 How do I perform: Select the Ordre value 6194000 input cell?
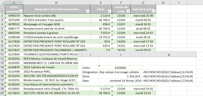click(120, 68)
